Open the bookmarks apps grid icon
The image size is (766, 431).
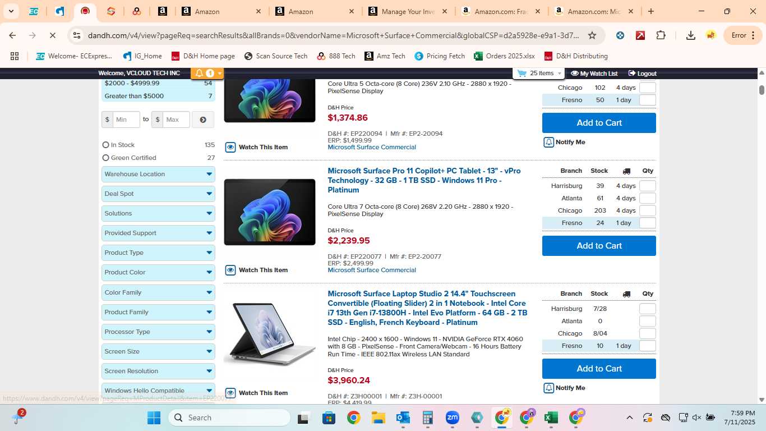(x=15, y=56)
